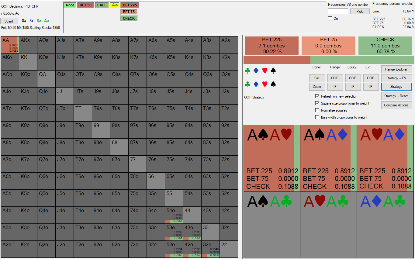Select A♠A♦ combo card

click(x=328, y=158)
